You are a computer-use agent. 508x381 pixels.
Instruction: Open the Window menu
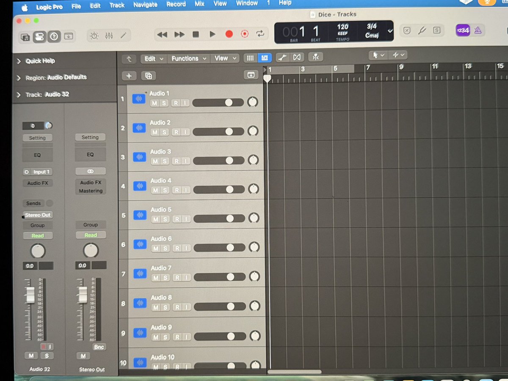pyautogui.click(x=247, y=3)
